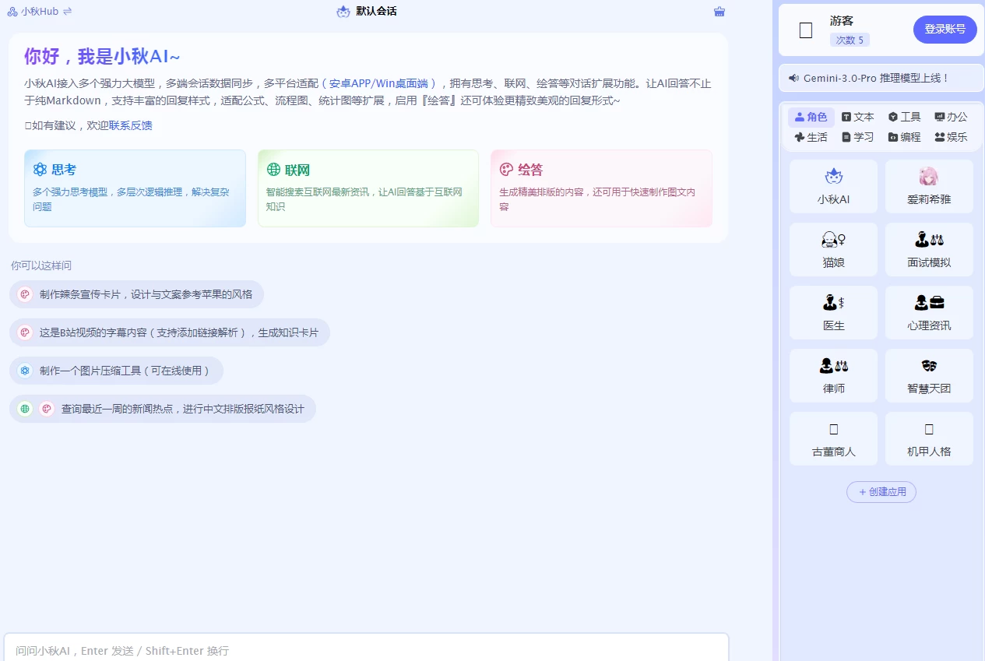
Task: Follow the 联系反馈 link
Action: click(x=131, y=125)
